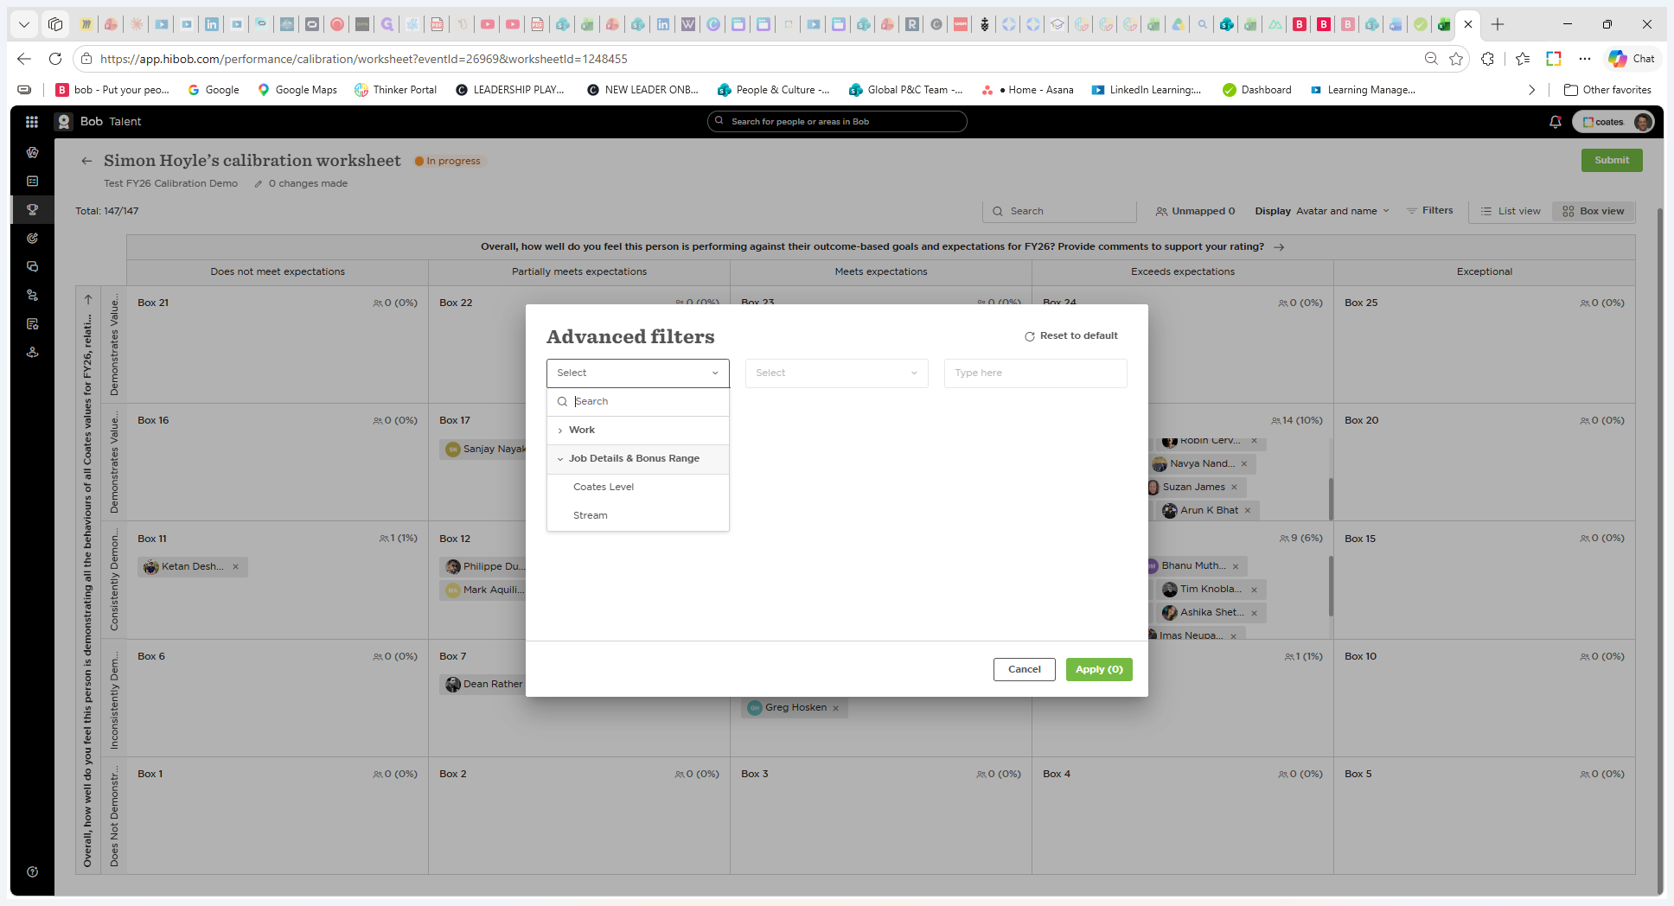Viewport: 1674px width, 906px height.
Task: Switch to List view
Action: pyautogui.click(x=1511, y=211)
